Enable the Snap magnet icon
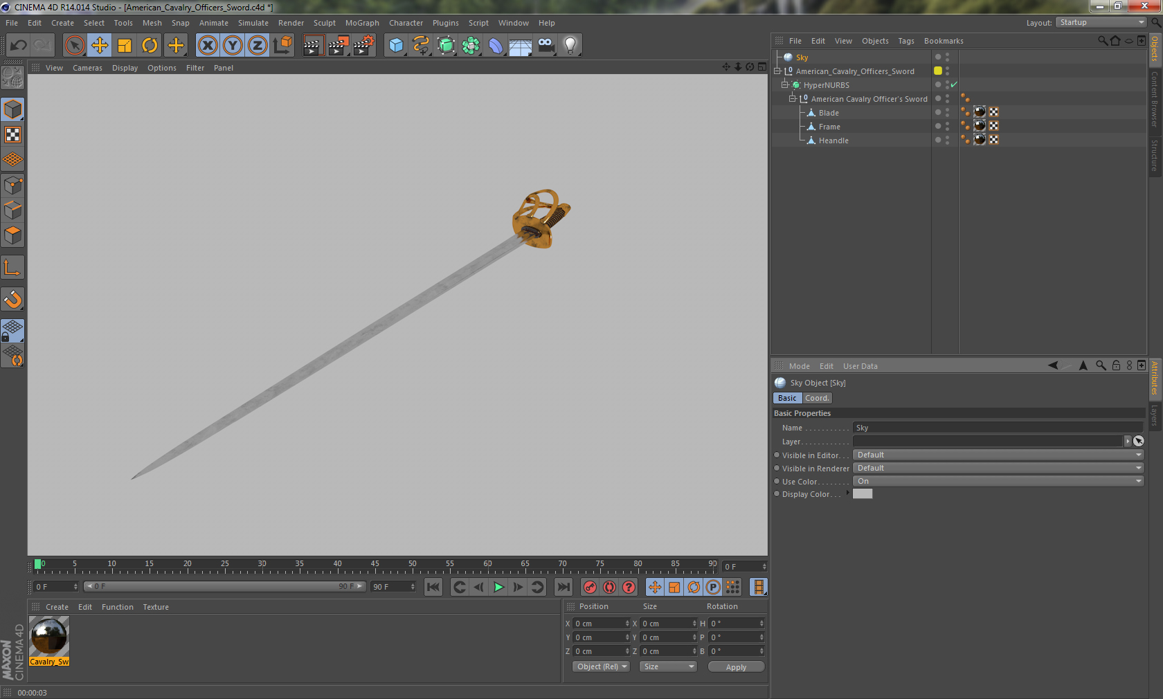Image resolution: width=1163 pixels, height=699 pixels. [12, 299]
